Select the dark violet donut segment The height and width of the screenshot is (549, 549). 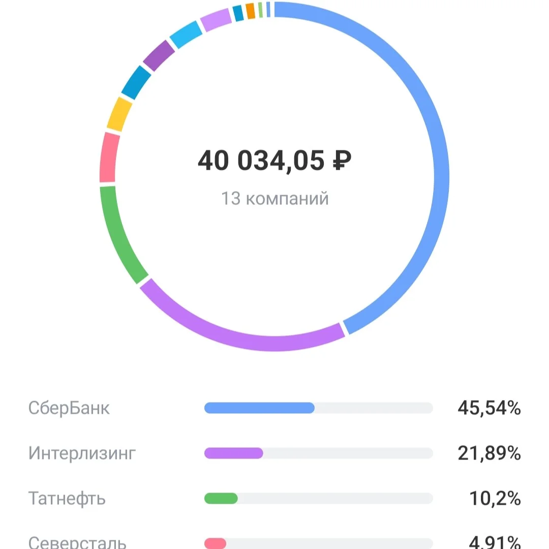[159, 55]
